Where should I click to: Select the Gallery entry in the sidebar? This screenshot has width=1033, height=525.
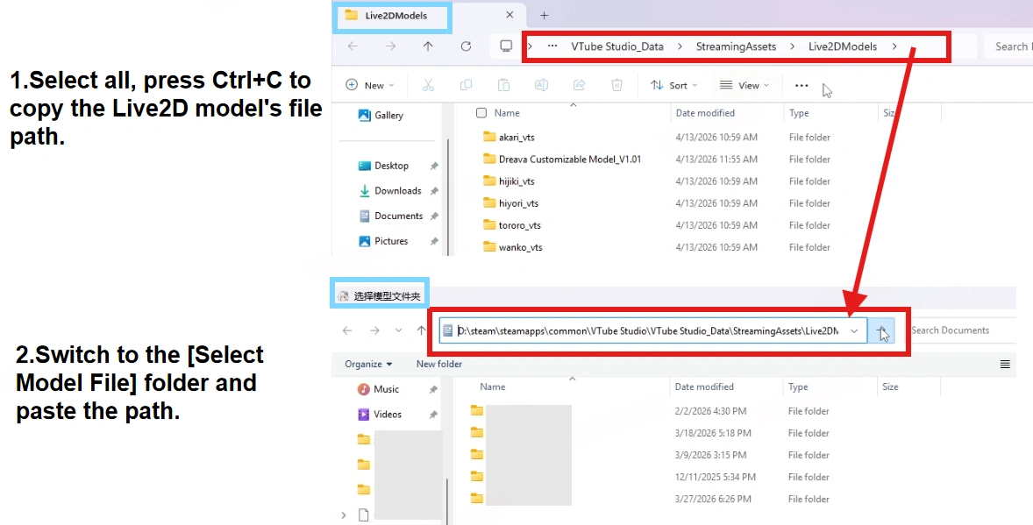click(389, 115)
